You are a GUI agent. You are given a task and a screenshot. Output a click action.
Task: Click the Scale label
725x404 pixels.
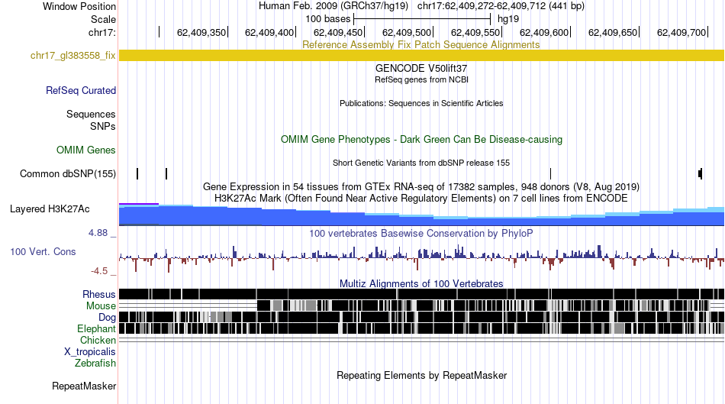[103, 19]
